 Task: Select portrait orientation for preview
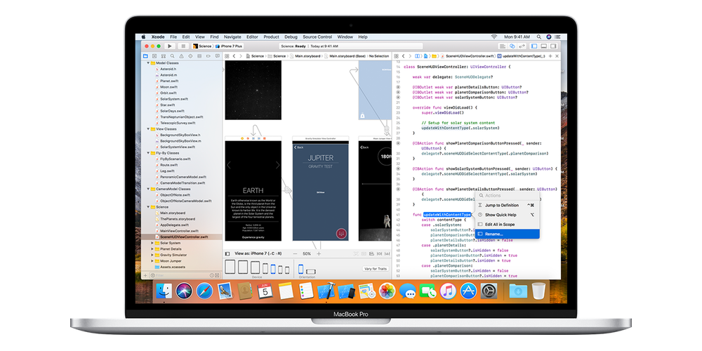click(301, 269)
